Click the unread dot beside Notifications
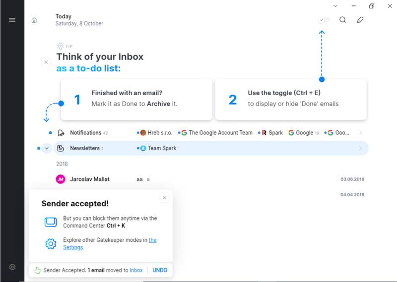This screenshot has width=397, height=282. coord(51,133)
